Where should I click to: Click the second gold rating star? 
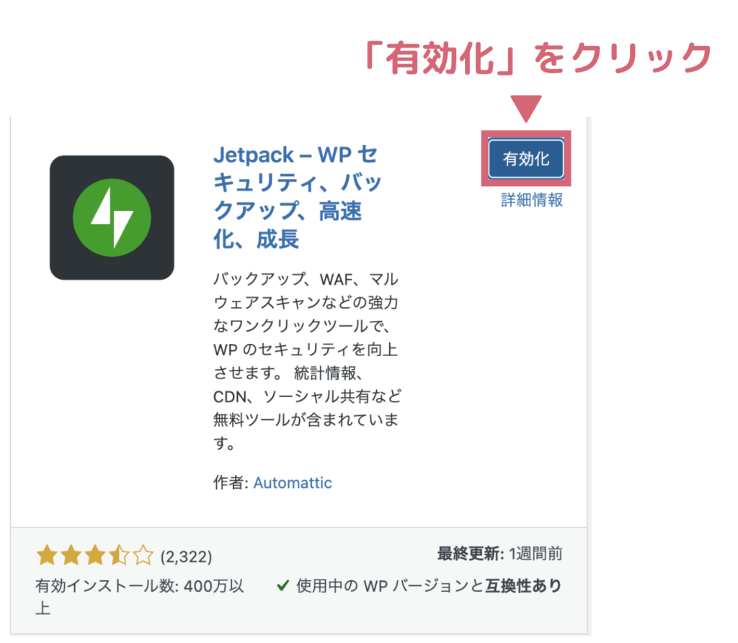tap(71, 555)
